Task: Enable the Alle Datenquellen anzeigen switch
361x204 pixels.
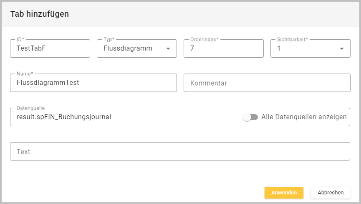Action: click(250, 117)
